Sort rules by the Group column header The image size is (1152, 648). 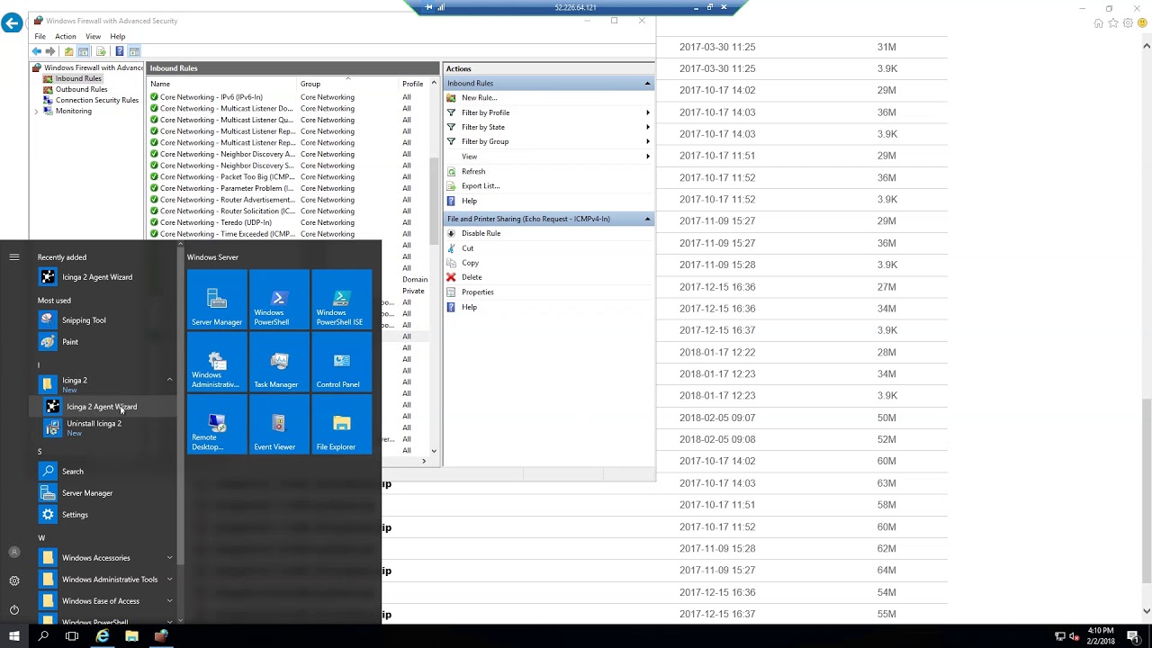348,84
